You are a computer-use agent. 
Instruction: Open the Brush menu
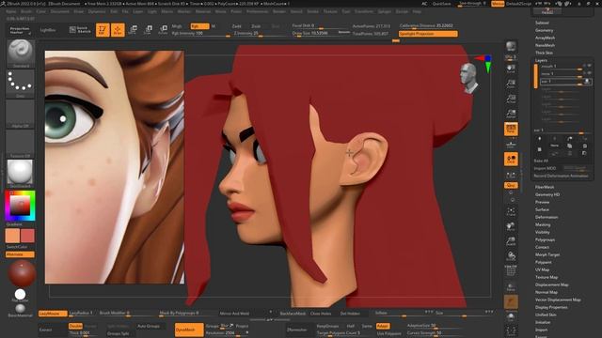[x=26, y=11]
